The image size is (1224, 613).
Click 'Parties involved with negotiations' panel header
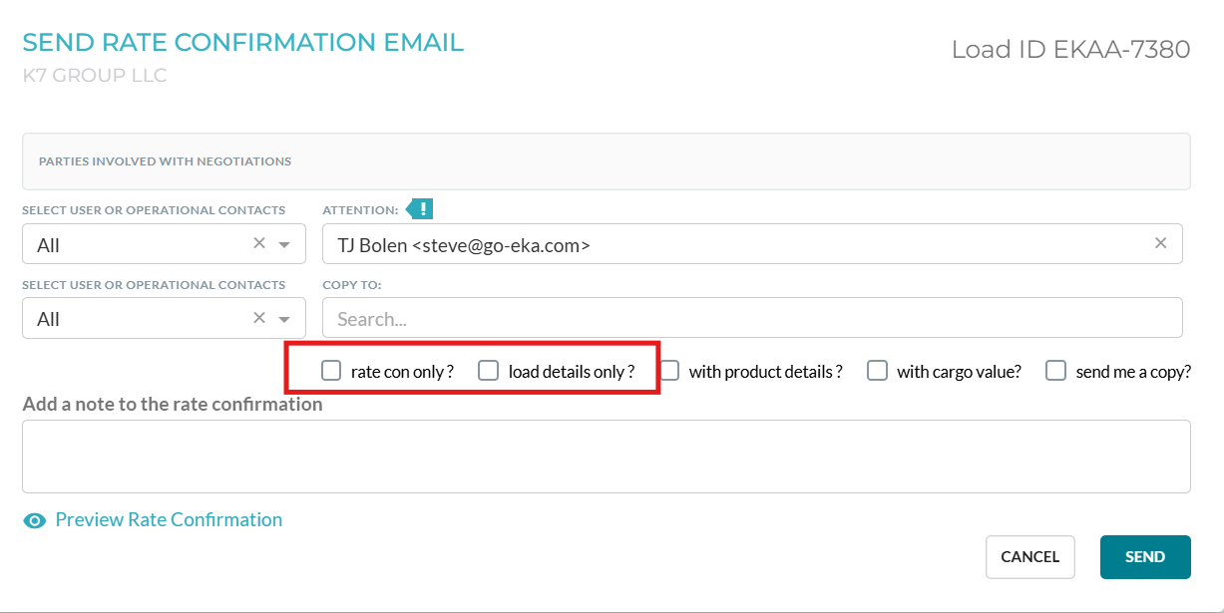(607, 161)
